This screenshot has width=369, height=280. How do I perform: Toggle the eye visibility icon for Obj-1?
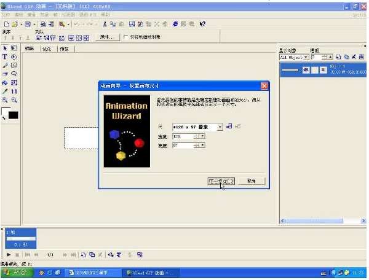pos(306,70)
